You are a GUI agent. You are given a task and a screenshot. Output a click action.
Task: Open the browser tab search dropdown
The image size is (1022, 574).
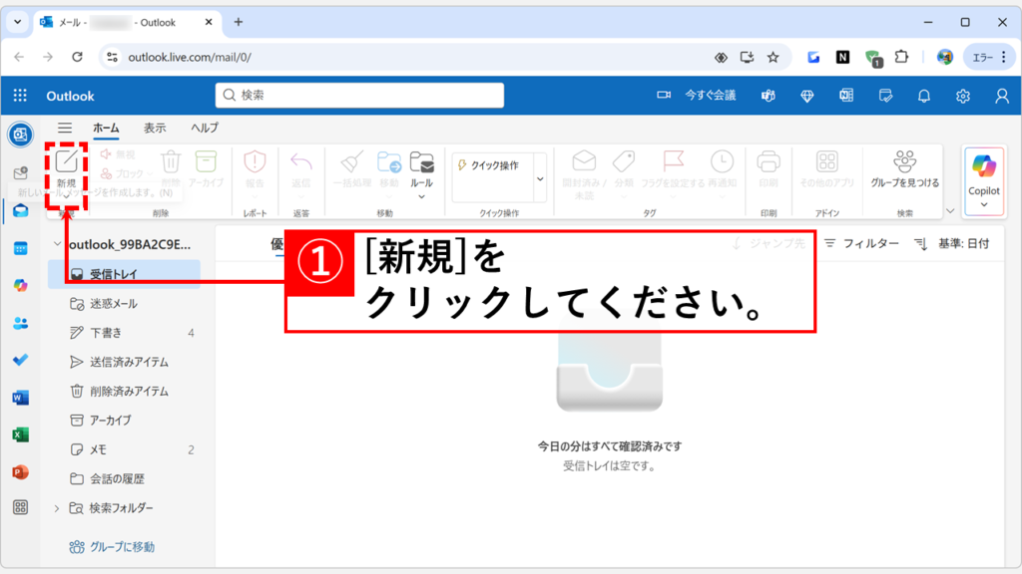[x=18, y=22]
